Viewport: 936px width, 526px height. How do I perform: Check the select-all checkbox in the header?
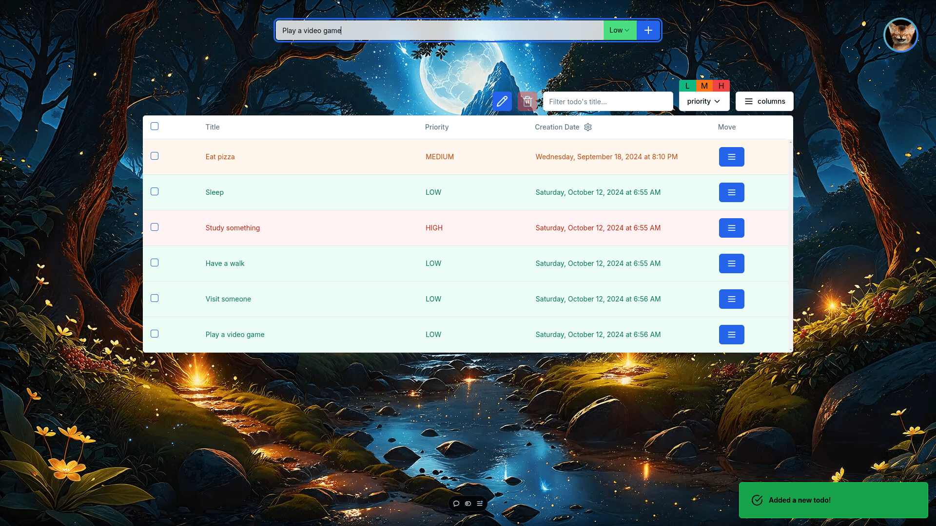[x=155, y=126]
